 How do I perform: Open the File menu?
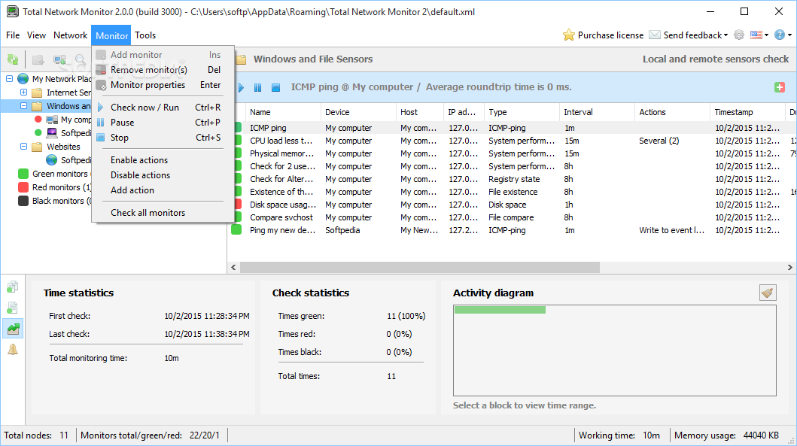point(13,35)
